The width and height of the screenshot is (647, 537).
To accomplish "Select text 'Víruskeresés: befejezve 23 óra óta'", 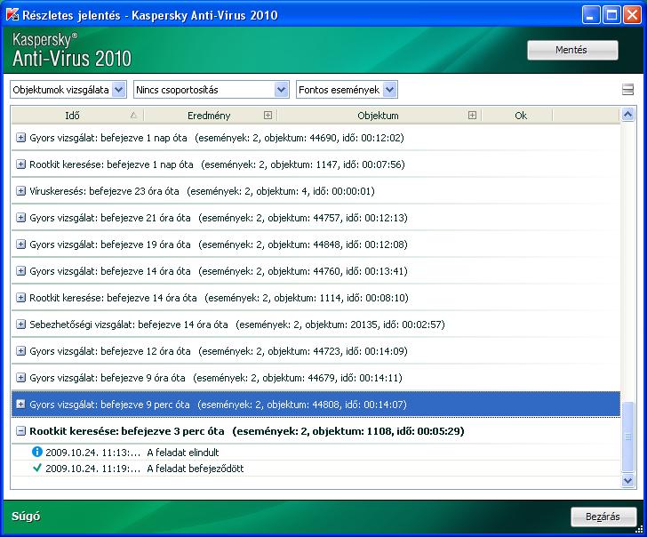I will click(x=104, y=190).
